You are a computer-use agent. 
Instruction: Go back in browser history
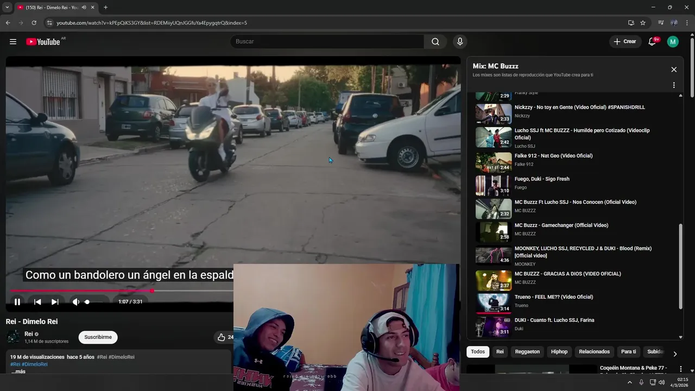tap(8, 23)
